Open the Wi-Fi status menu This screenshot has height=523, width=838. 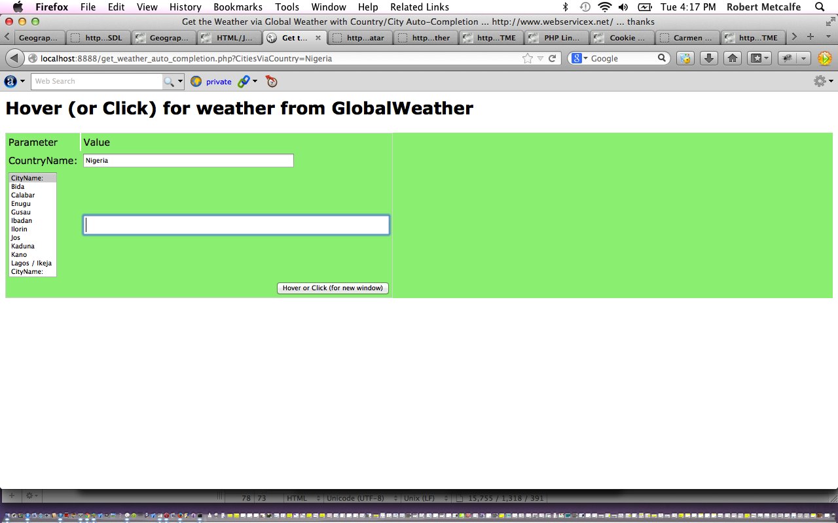(x=604, y=7)
